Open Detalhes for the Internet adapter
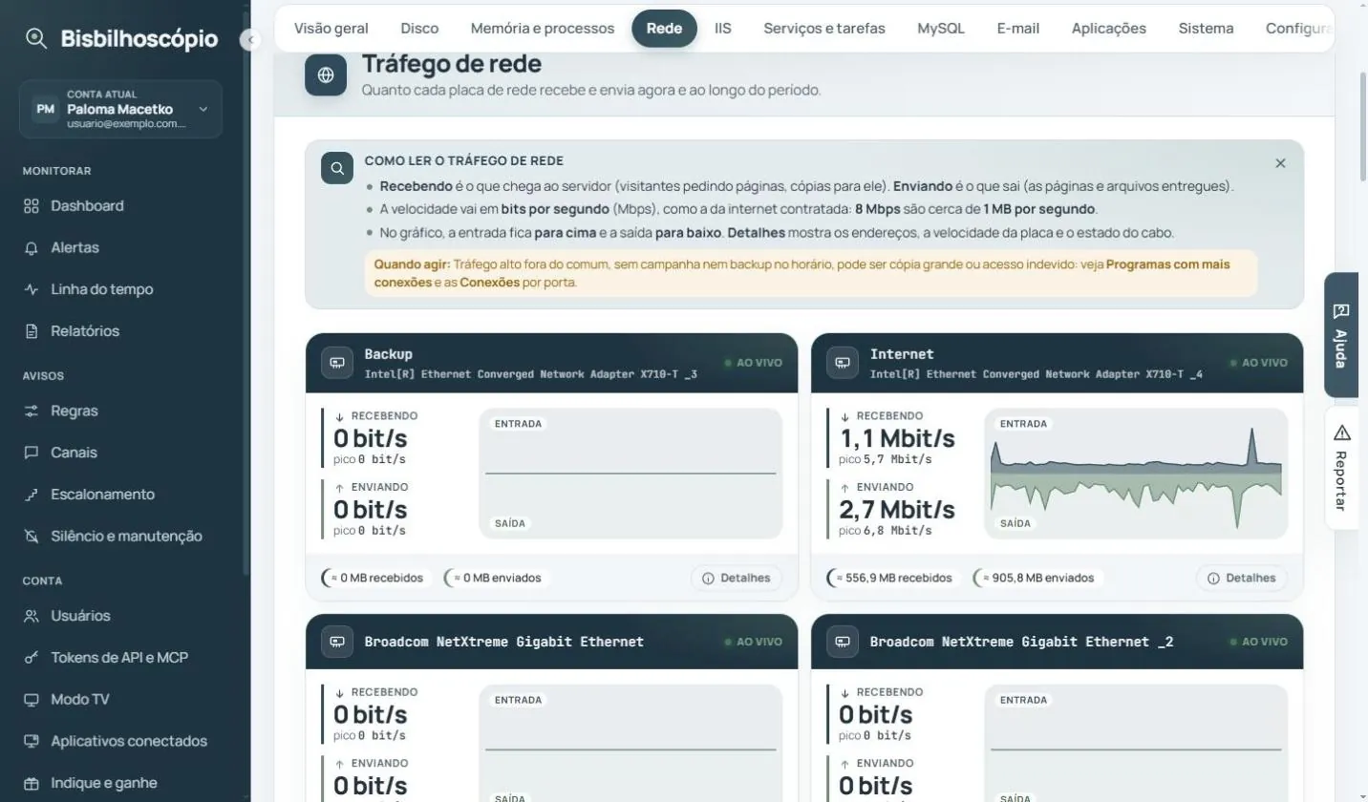 (x=1242, y=578)
